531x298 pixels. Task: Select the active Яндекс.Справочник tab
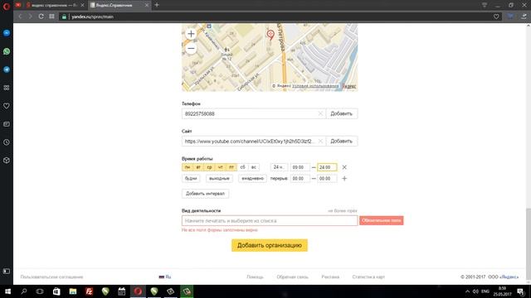117,5
